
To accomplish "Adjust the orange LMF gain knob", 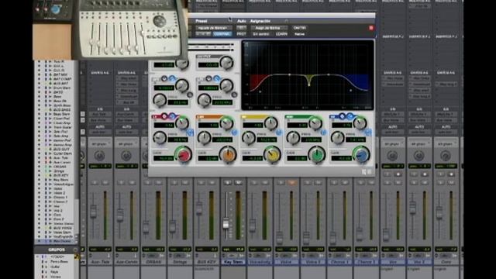I will 228,155.
